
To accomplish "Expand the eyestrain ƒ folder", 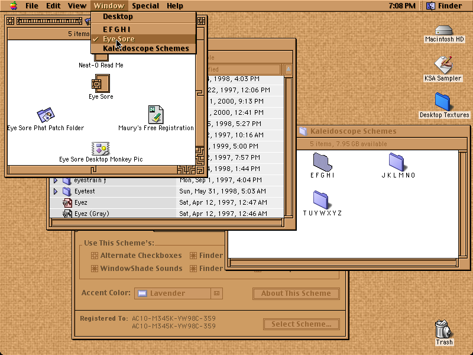I will 56,180.
